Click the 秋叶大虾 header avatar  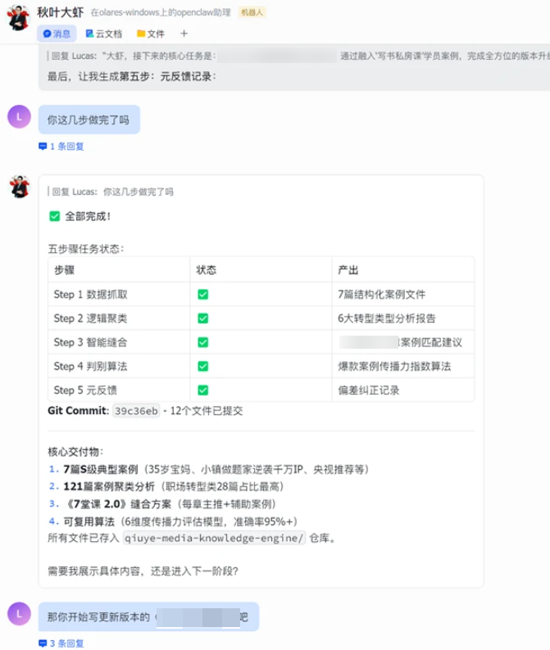coord(18,17)
